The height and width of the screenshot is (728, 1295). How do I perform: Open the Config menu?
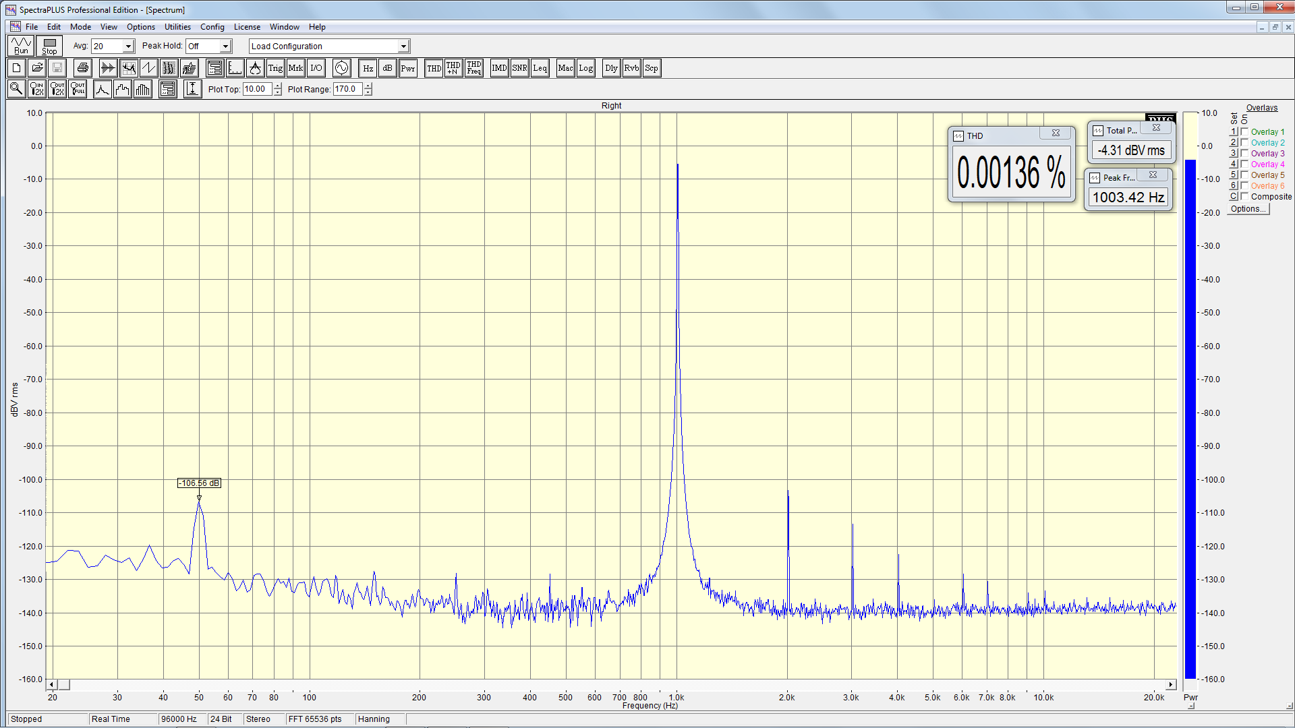[x=212, y=27]
